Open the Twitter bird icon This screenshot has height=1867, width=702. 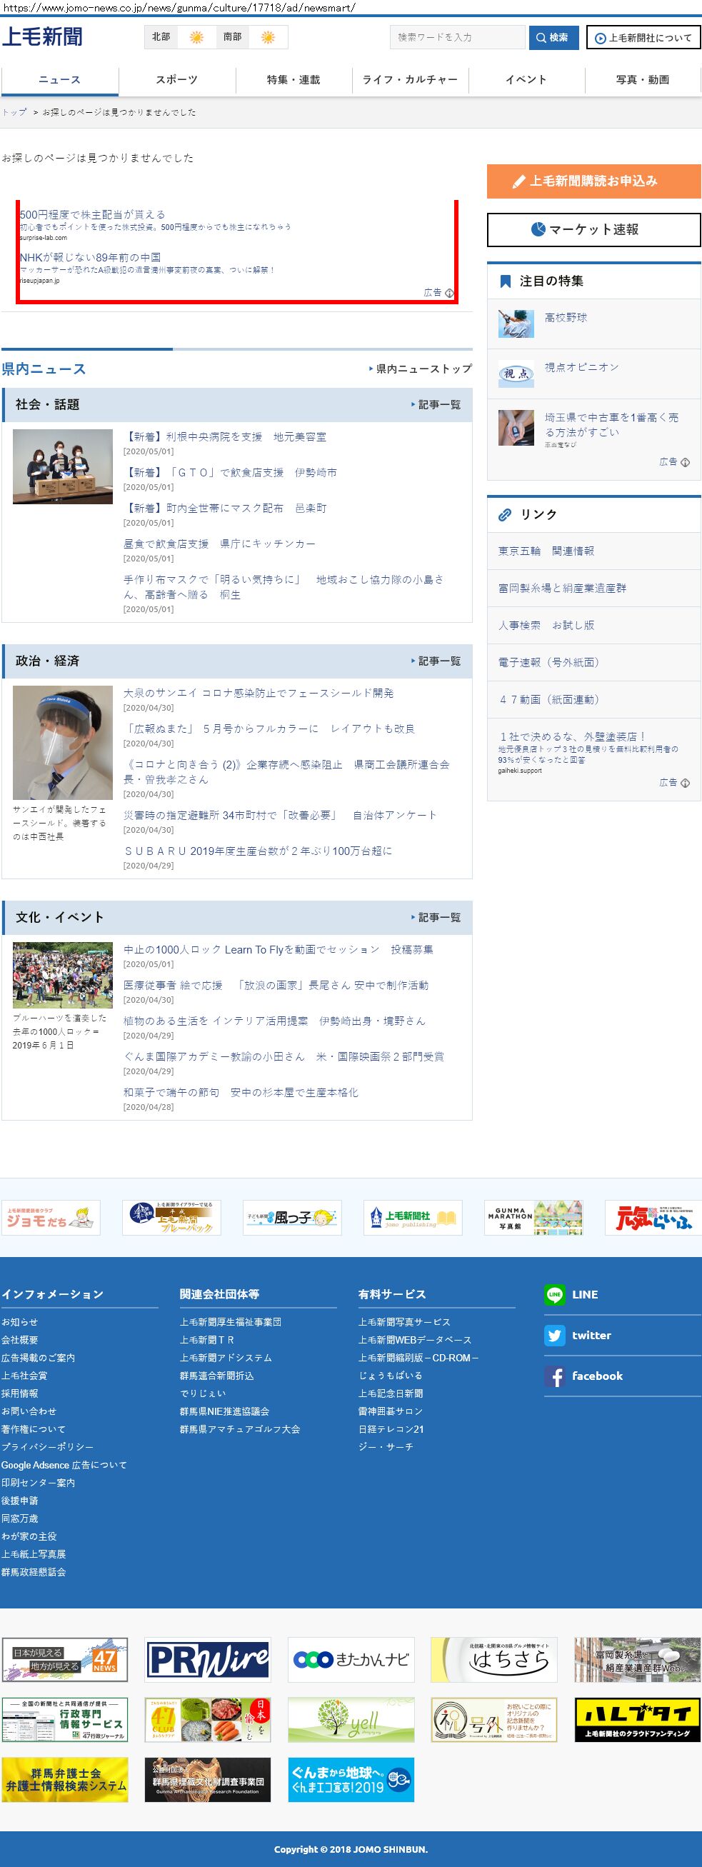555,1335
